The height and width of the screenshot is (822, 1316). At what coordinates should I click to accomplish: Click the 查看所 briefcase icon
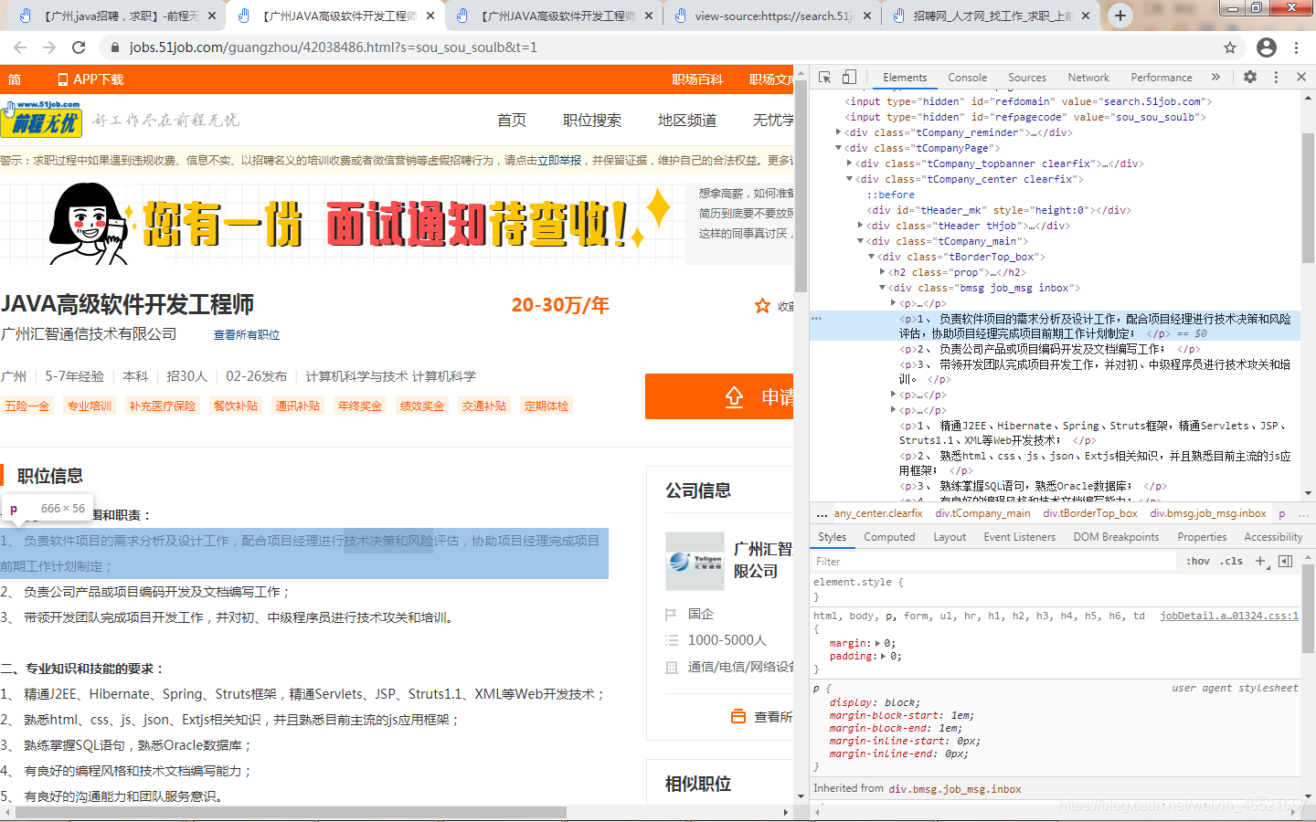pyautogui.click(x=738, y=717)
